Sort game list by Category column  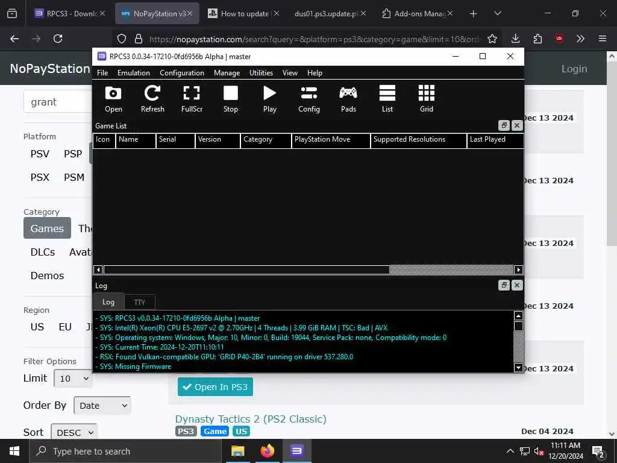point(266,140)
